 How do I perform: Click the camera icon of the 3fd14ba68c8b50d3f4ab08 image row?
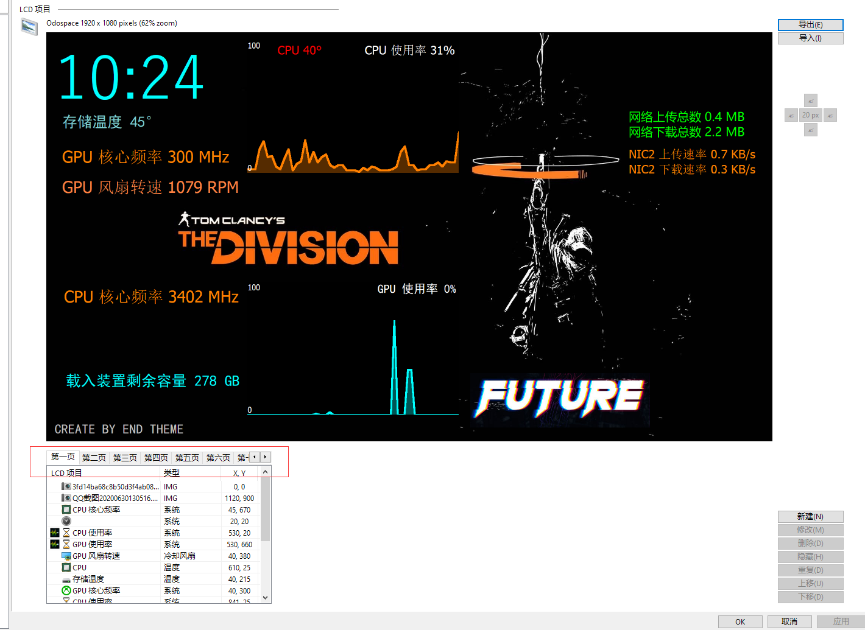click(x=66, y=486)
